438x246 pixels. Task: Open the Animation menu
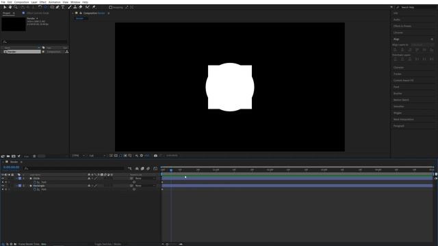[x=55, y=2]
